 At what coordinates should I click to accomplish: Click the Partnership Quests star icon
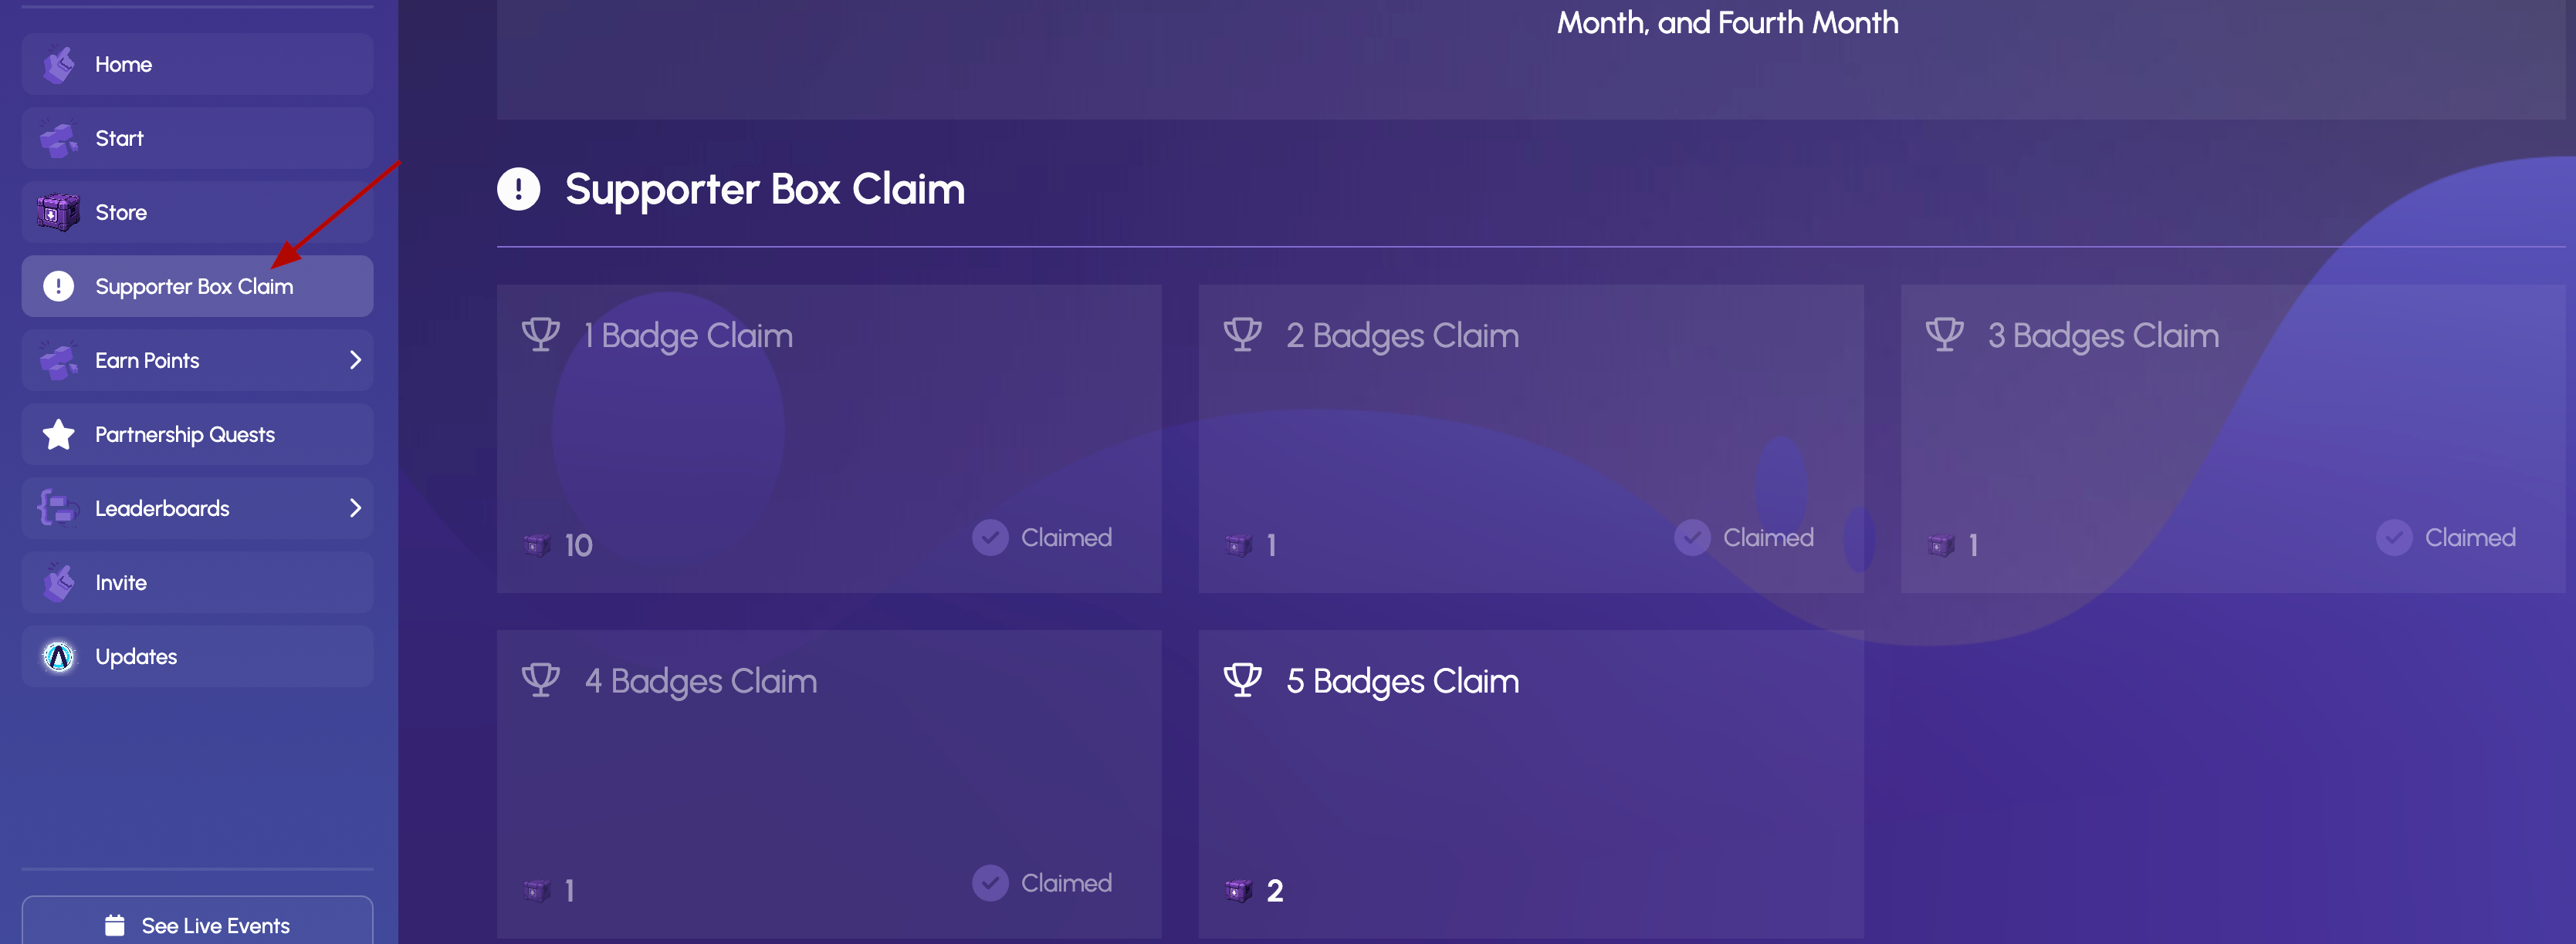click(59, 434)
